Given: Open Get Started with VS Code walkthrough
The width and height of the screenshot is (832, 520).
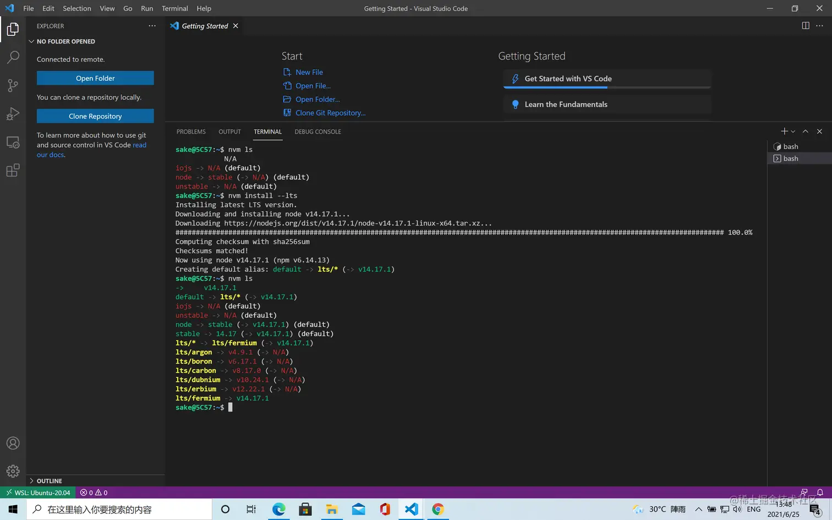Looking at the screenshot, I should click(607, 79).
